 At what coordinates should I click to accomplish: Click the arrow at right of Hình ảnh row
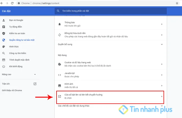(162, 86)
